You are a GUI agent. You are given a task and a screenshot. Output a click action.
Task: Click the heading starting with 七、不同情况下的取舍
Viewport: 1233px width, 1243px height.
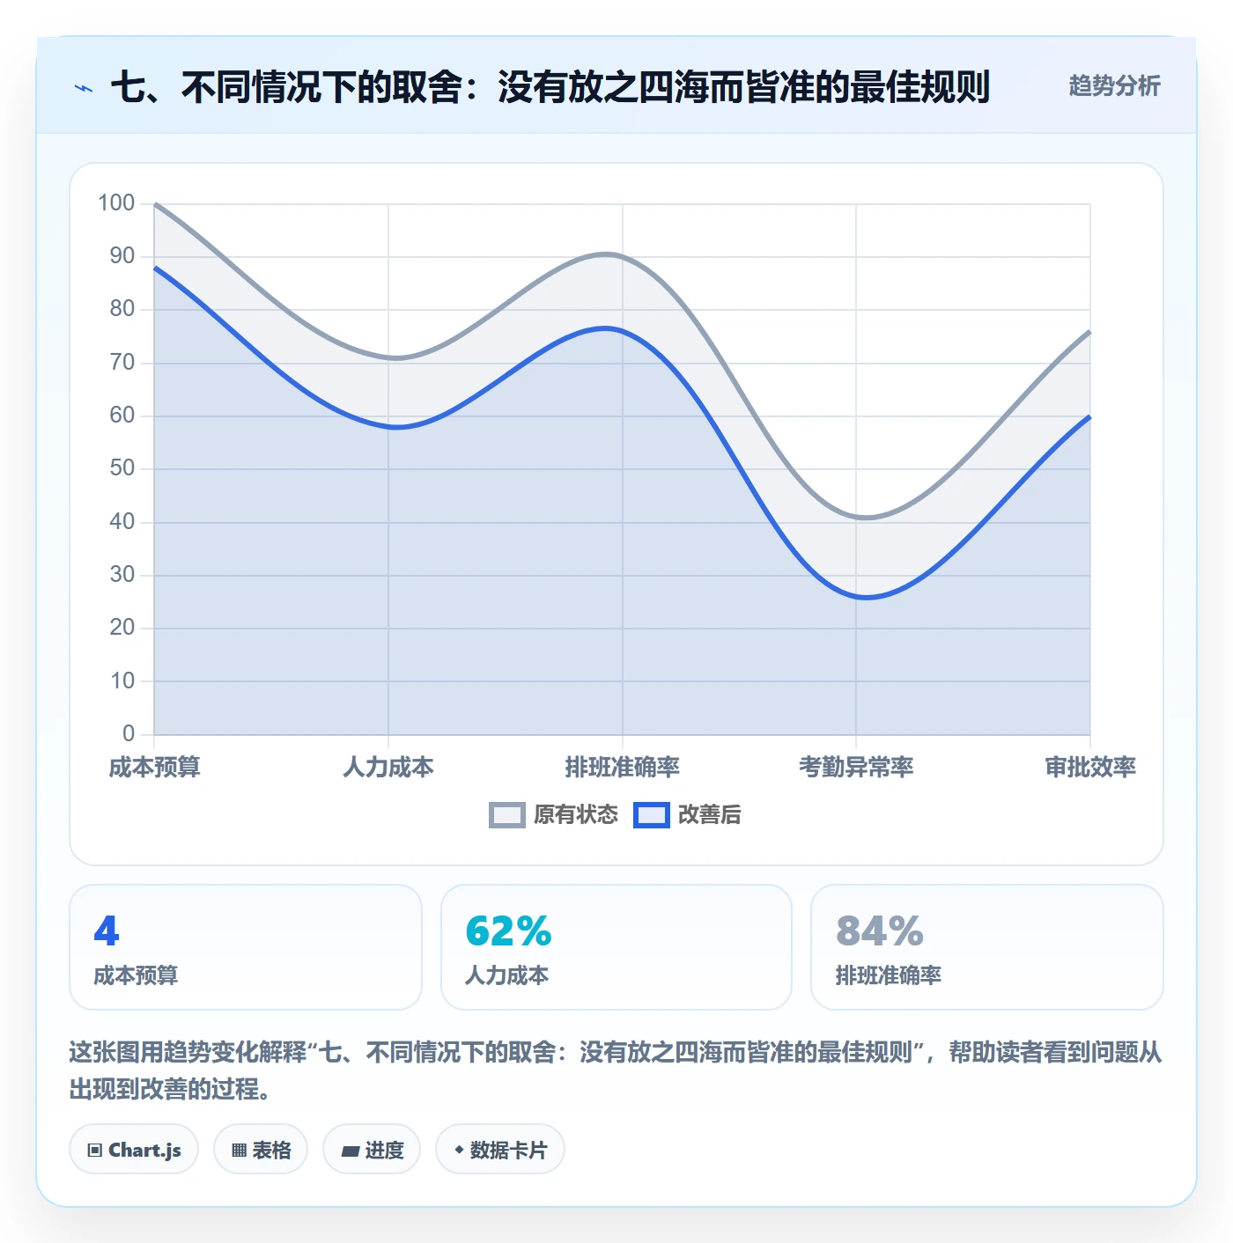click(550, 87)
